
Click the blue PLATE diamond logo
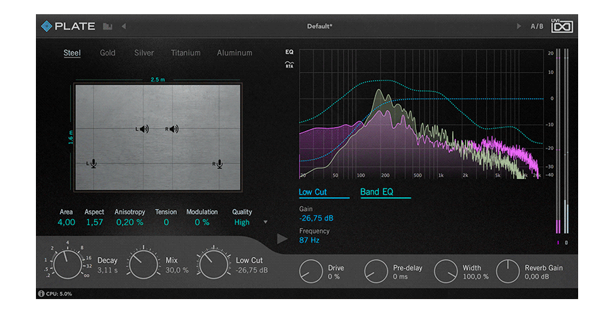(x=46, y=26)
